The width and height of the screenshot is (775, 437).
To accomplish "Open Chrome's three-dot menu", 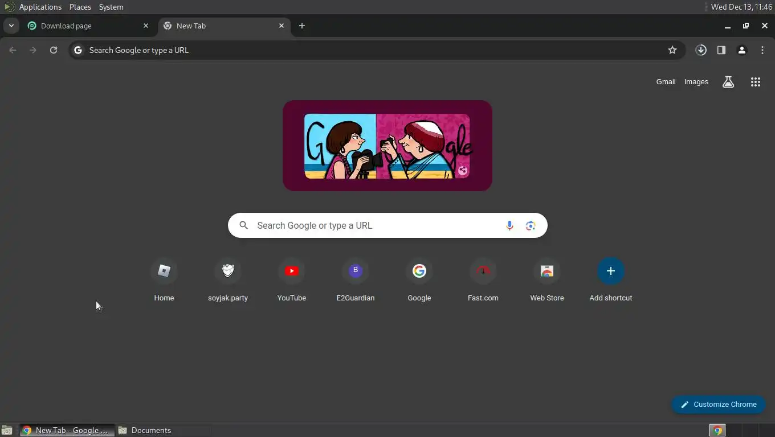I will (x=762, y=50).
